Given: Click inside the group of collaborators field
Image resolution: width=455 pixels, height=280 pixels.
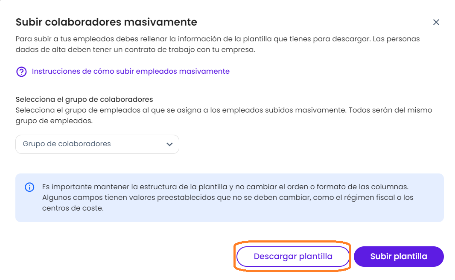Looking at the screenshot, I should (x=85, y=144).
